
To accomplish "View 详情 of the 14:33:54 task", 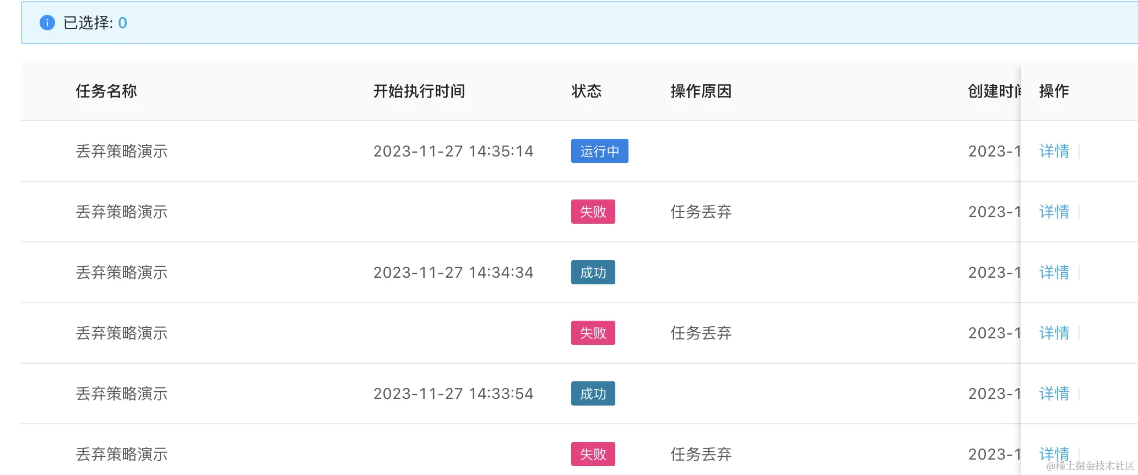I will [1054, 393].
